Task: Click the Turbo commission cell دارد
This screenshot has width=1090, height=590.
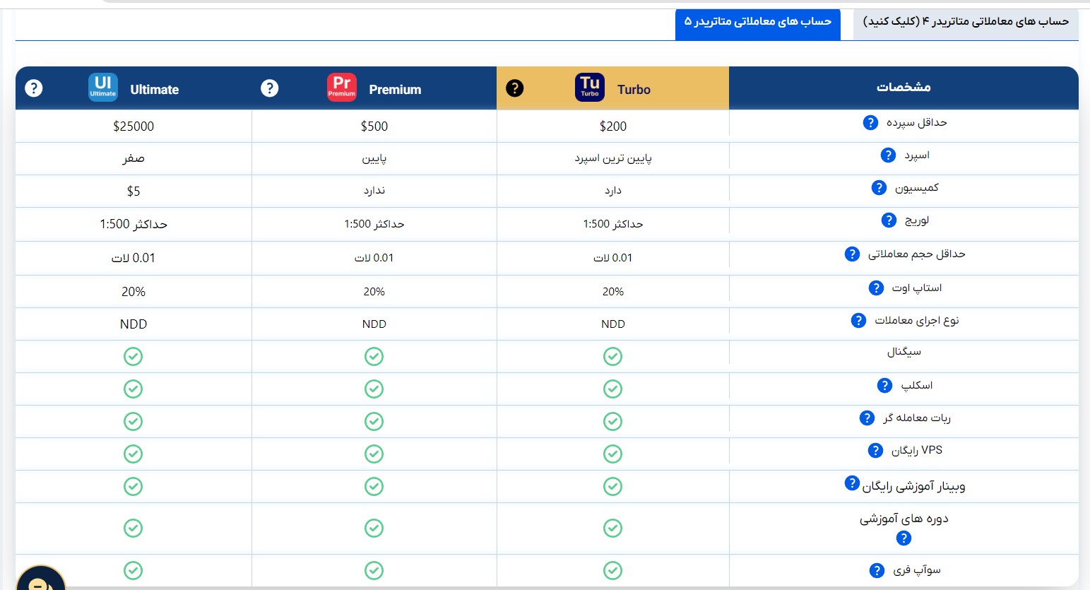Action: coord(613,191)
